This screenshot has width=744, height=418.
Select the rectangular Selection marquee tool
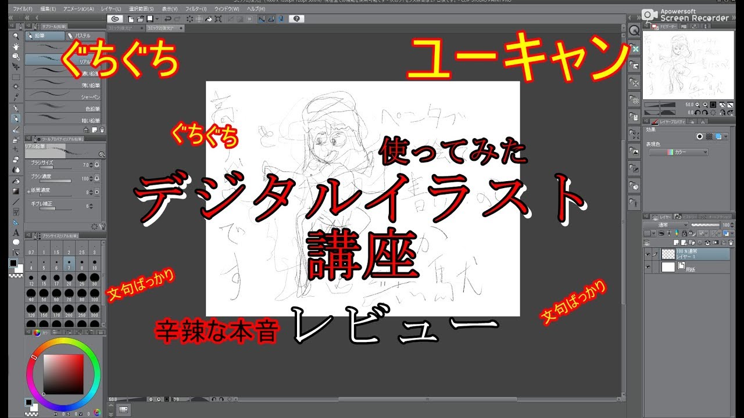click(16, 77)
